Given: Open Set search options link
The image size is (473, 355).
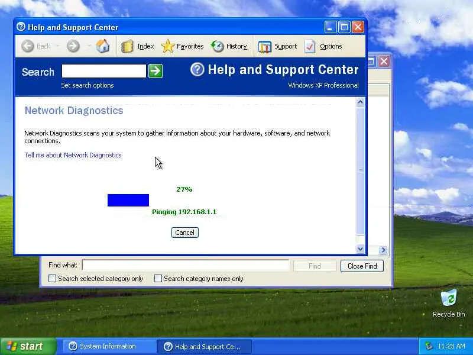Looking at the screenshot, I should click(x=88, y=85).
